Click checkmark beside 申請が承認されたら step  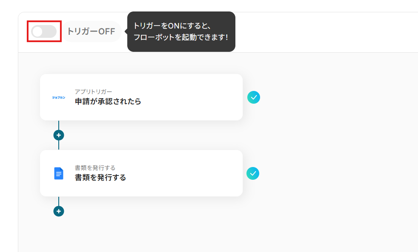click(254, 97)
